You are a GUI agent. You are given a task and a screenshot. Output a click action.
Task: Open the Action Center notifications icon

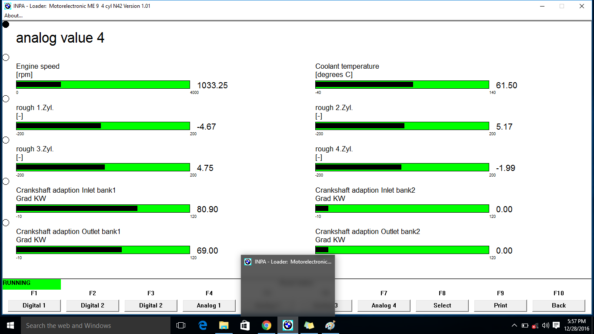(x=556, y=325)
